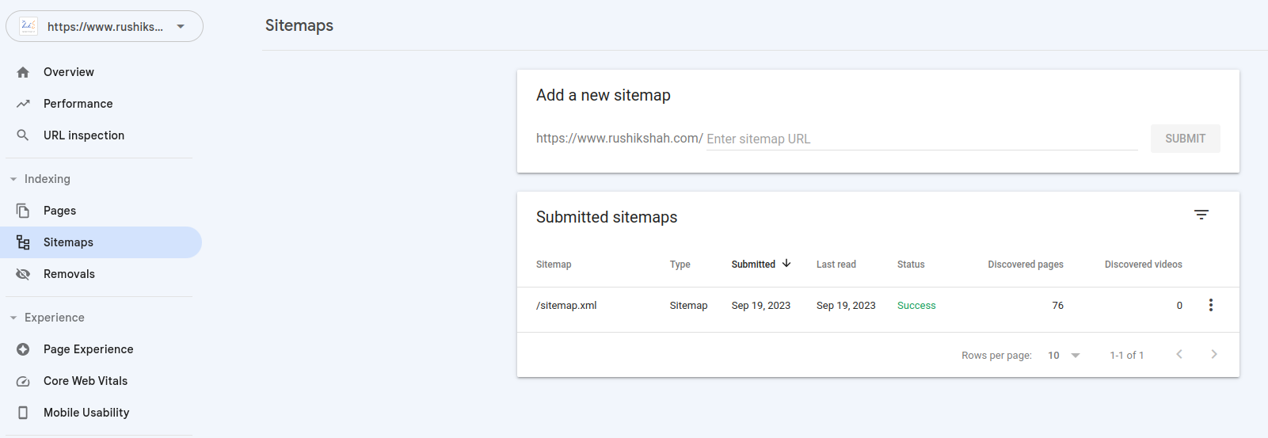Open the filter icon for submitted sitemaps

[x=1201, y=215]
